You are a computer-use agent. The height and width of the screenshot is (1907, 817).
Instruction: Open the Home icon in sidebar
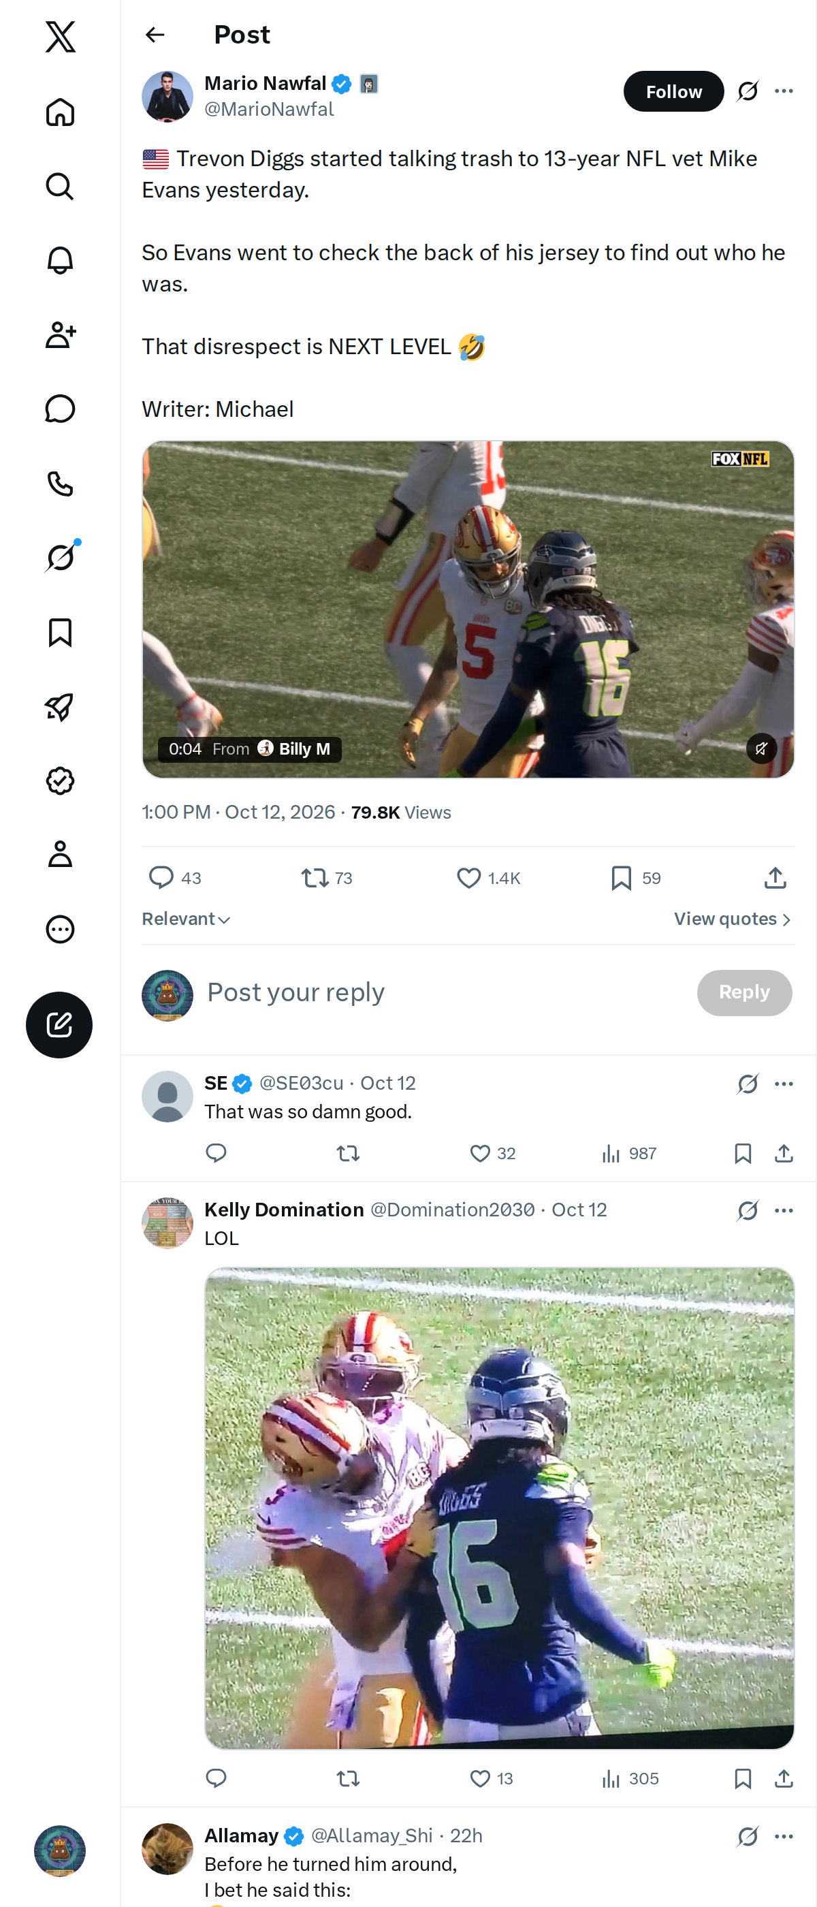tap(60, 112)
